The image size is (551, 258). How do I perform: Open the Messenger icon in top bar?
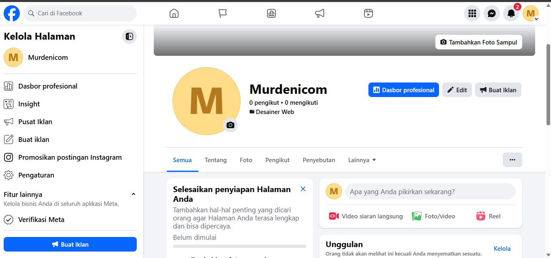(x=491, y=13)
